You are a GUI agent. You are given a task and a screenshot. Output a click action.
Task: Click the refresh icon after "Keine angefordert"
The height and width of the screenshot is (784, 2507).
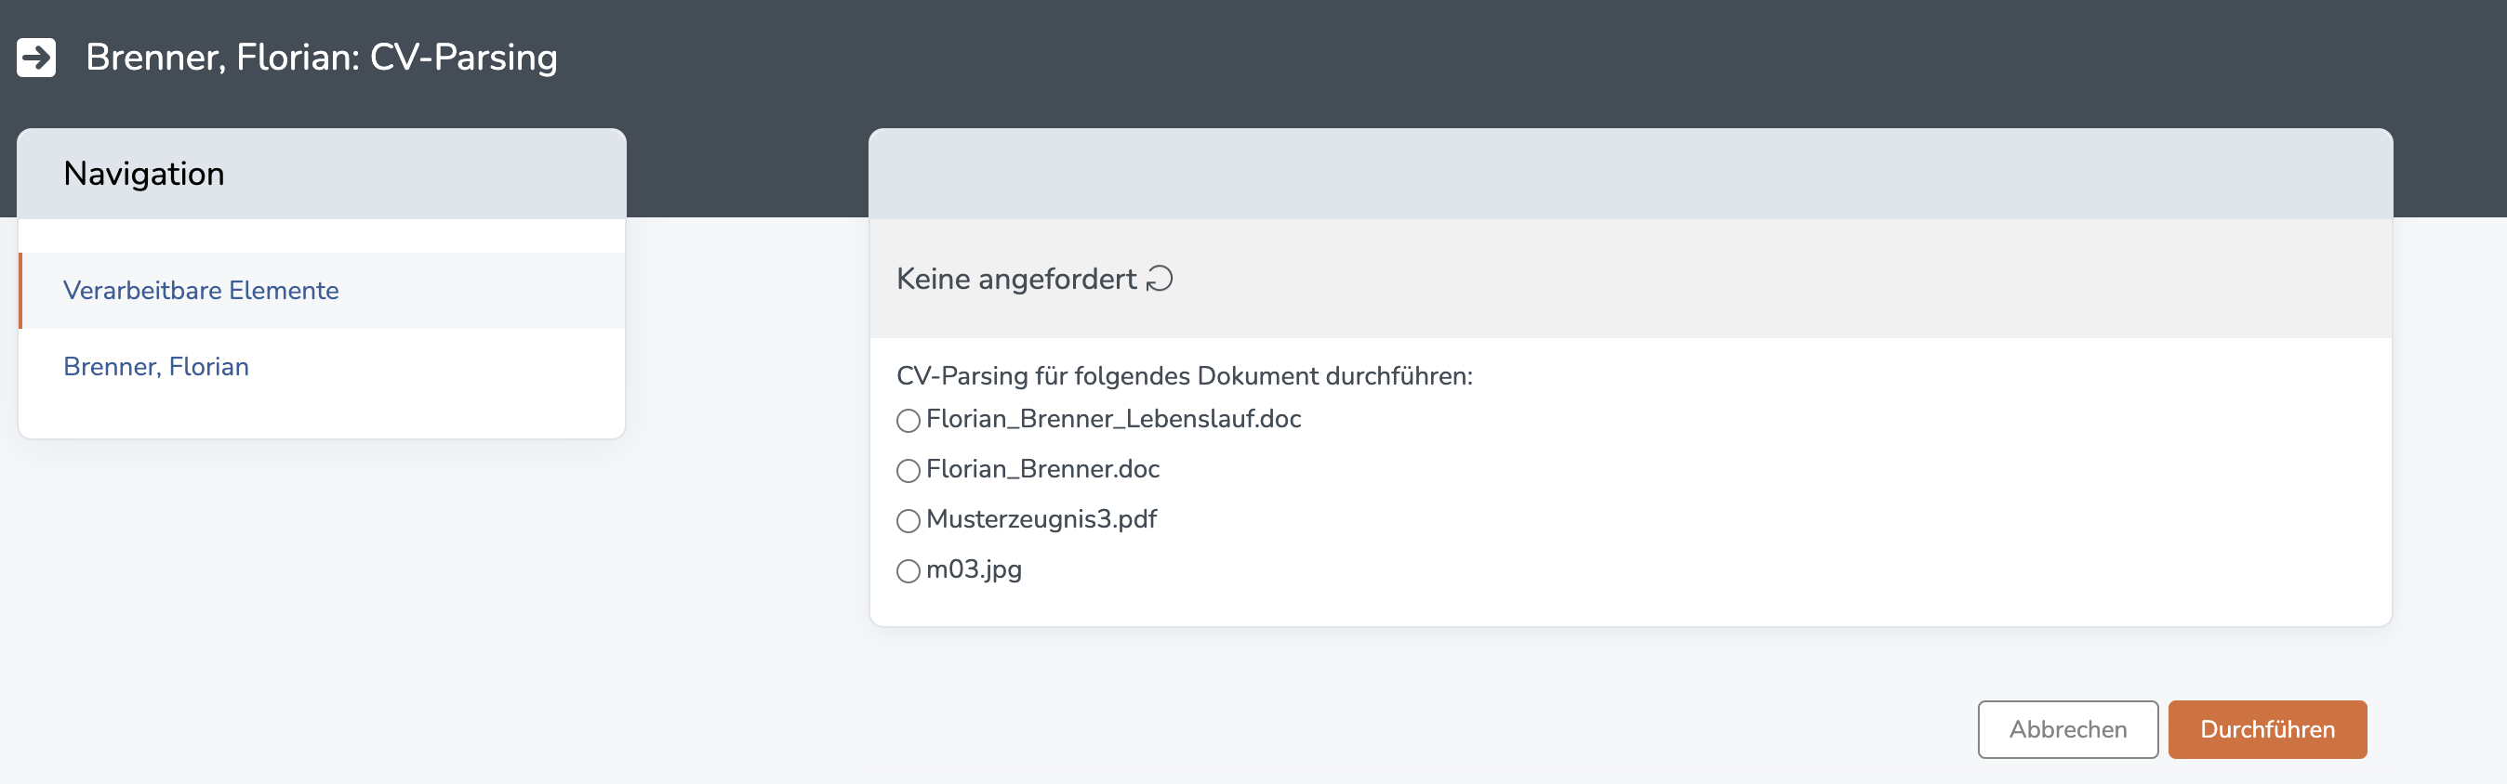pyautogui.click(x=1159, y=280)
